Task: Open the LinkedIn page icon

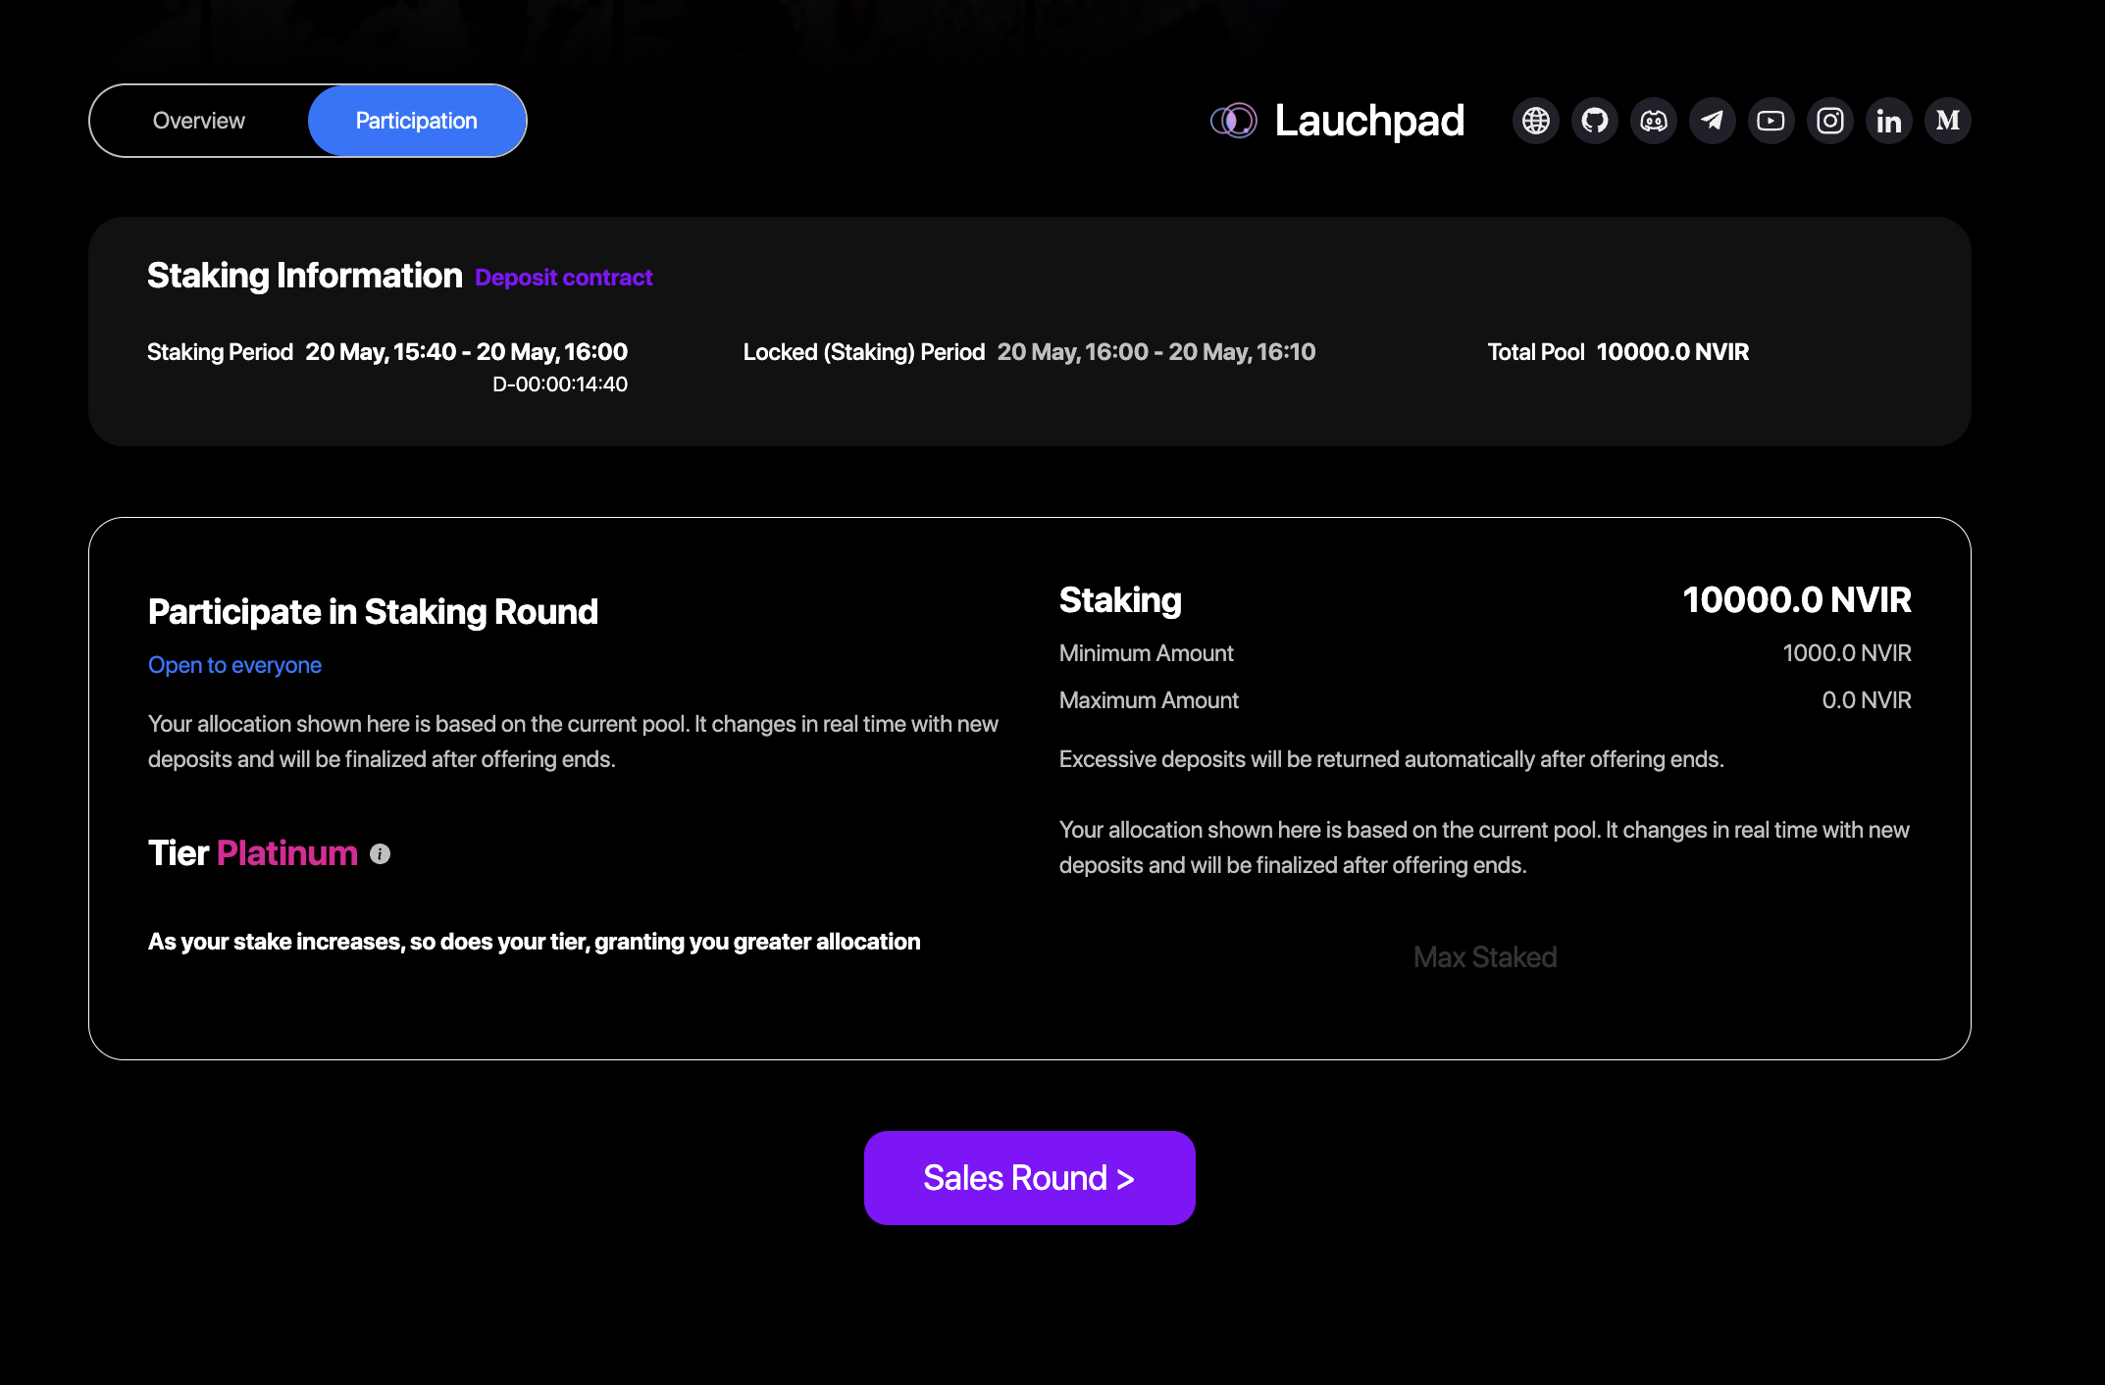Action: pos(1889,121)
